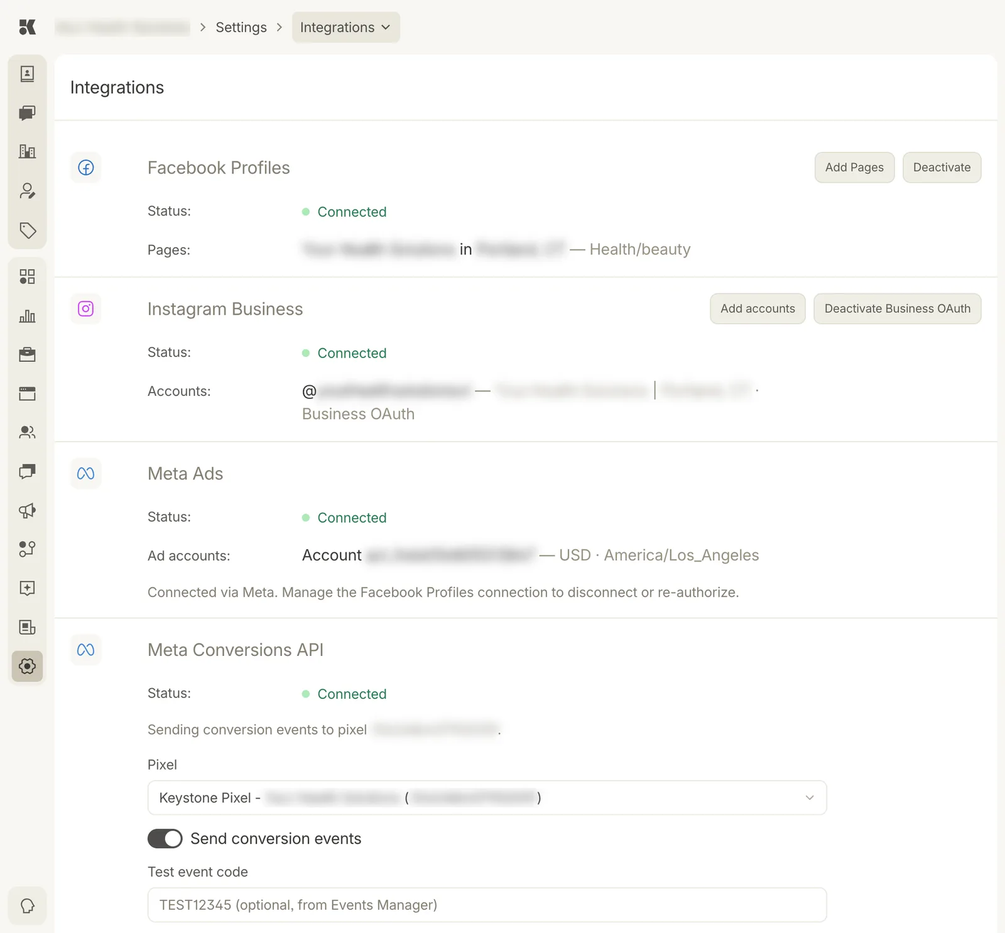This screenshot has width=1005, height=933.
Task: Open the tag sidebar icon
Action: (27, 230)
